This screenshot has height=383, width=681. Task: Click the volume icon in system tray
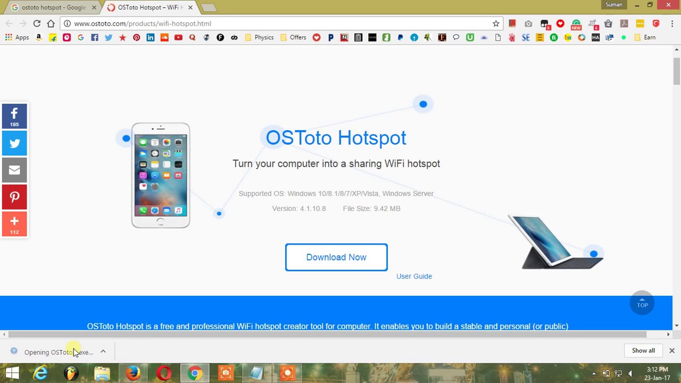[x=630, y=373]
